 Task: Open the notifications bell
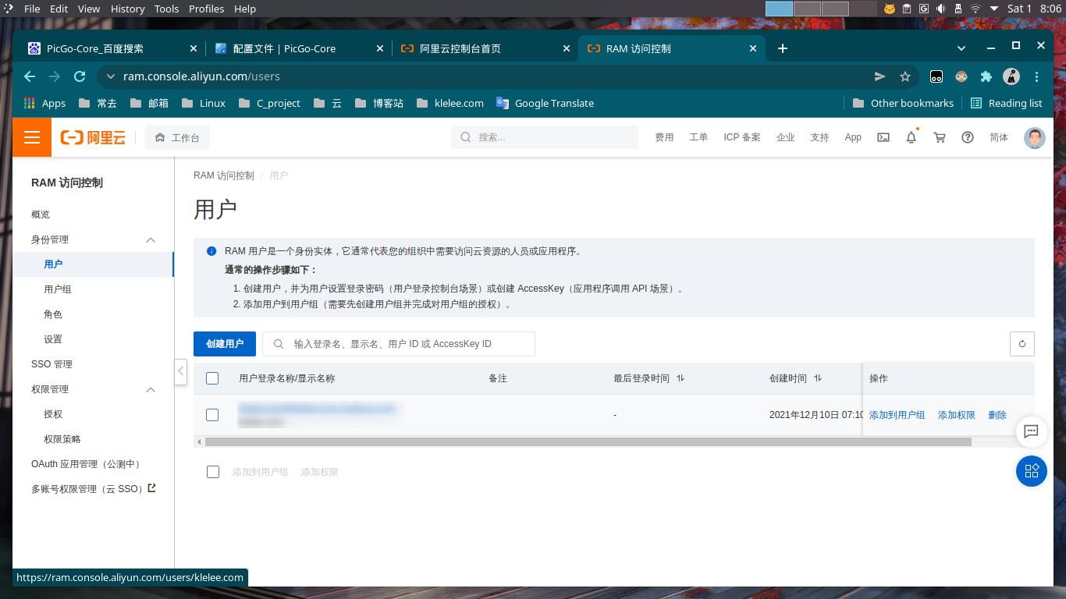(911, 137)
